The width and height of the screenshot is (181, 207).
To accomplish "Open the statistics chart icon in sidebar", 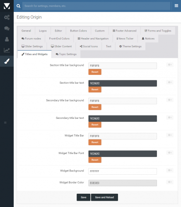I will coord(7,50).
